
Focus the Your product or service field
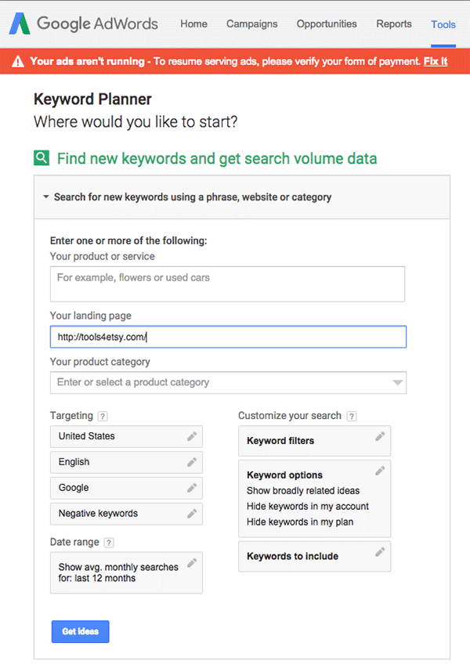[227, 284]
